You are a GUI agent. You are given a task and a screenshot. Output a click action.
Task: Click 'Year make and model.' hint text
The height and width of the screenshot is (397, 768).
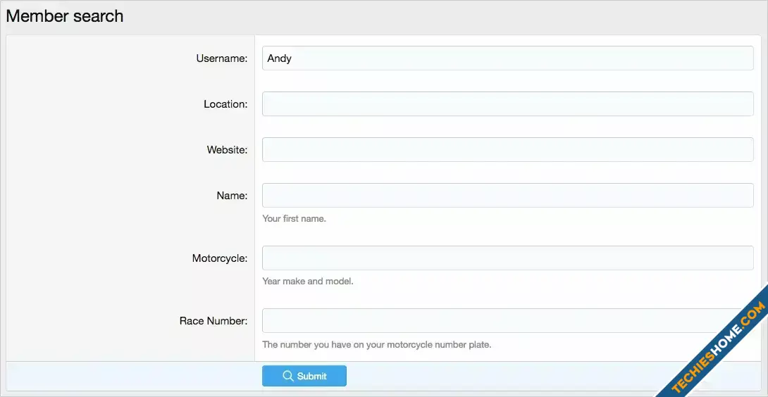pos(307,282)
